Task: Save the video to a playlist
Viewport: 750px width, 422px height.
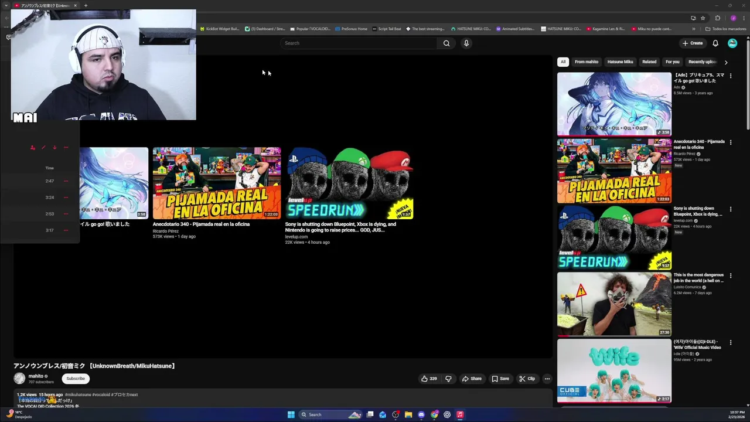Action: pyautogui.click(x=500, y=379)
